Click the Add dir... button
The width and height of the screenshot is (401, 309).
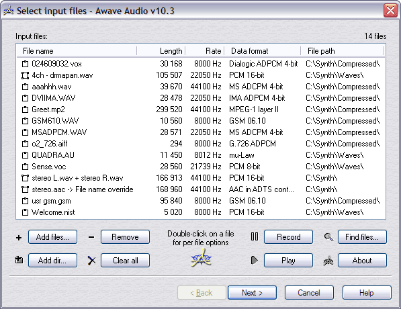(x=52, y=261)
